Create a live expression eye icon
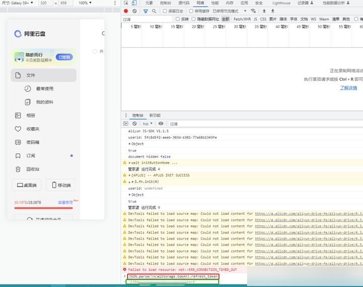This screenshot has height=287, width=363. 161,124
